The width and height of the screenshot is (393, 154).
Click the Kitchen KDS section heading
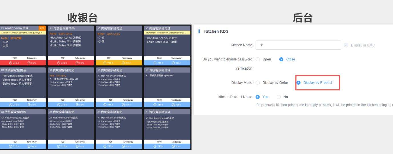click(x=216, y=31)
